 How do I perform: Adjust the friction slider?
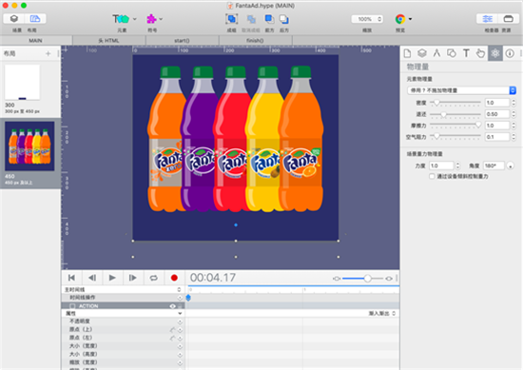[455, 126]
